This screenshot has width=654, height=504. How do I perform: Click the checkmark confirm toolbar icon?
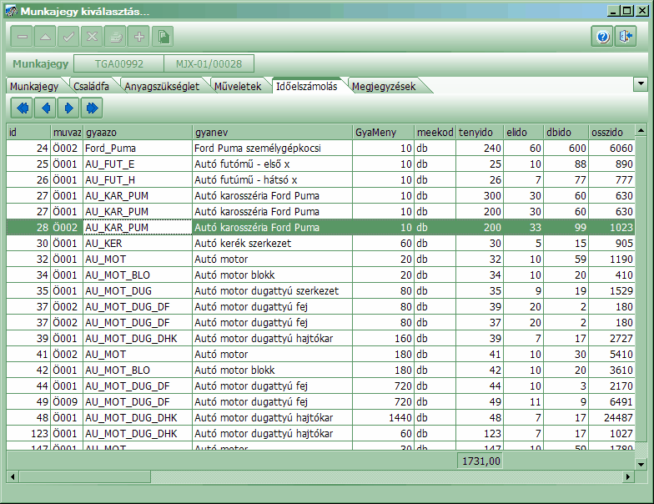[x=68, y=37]
